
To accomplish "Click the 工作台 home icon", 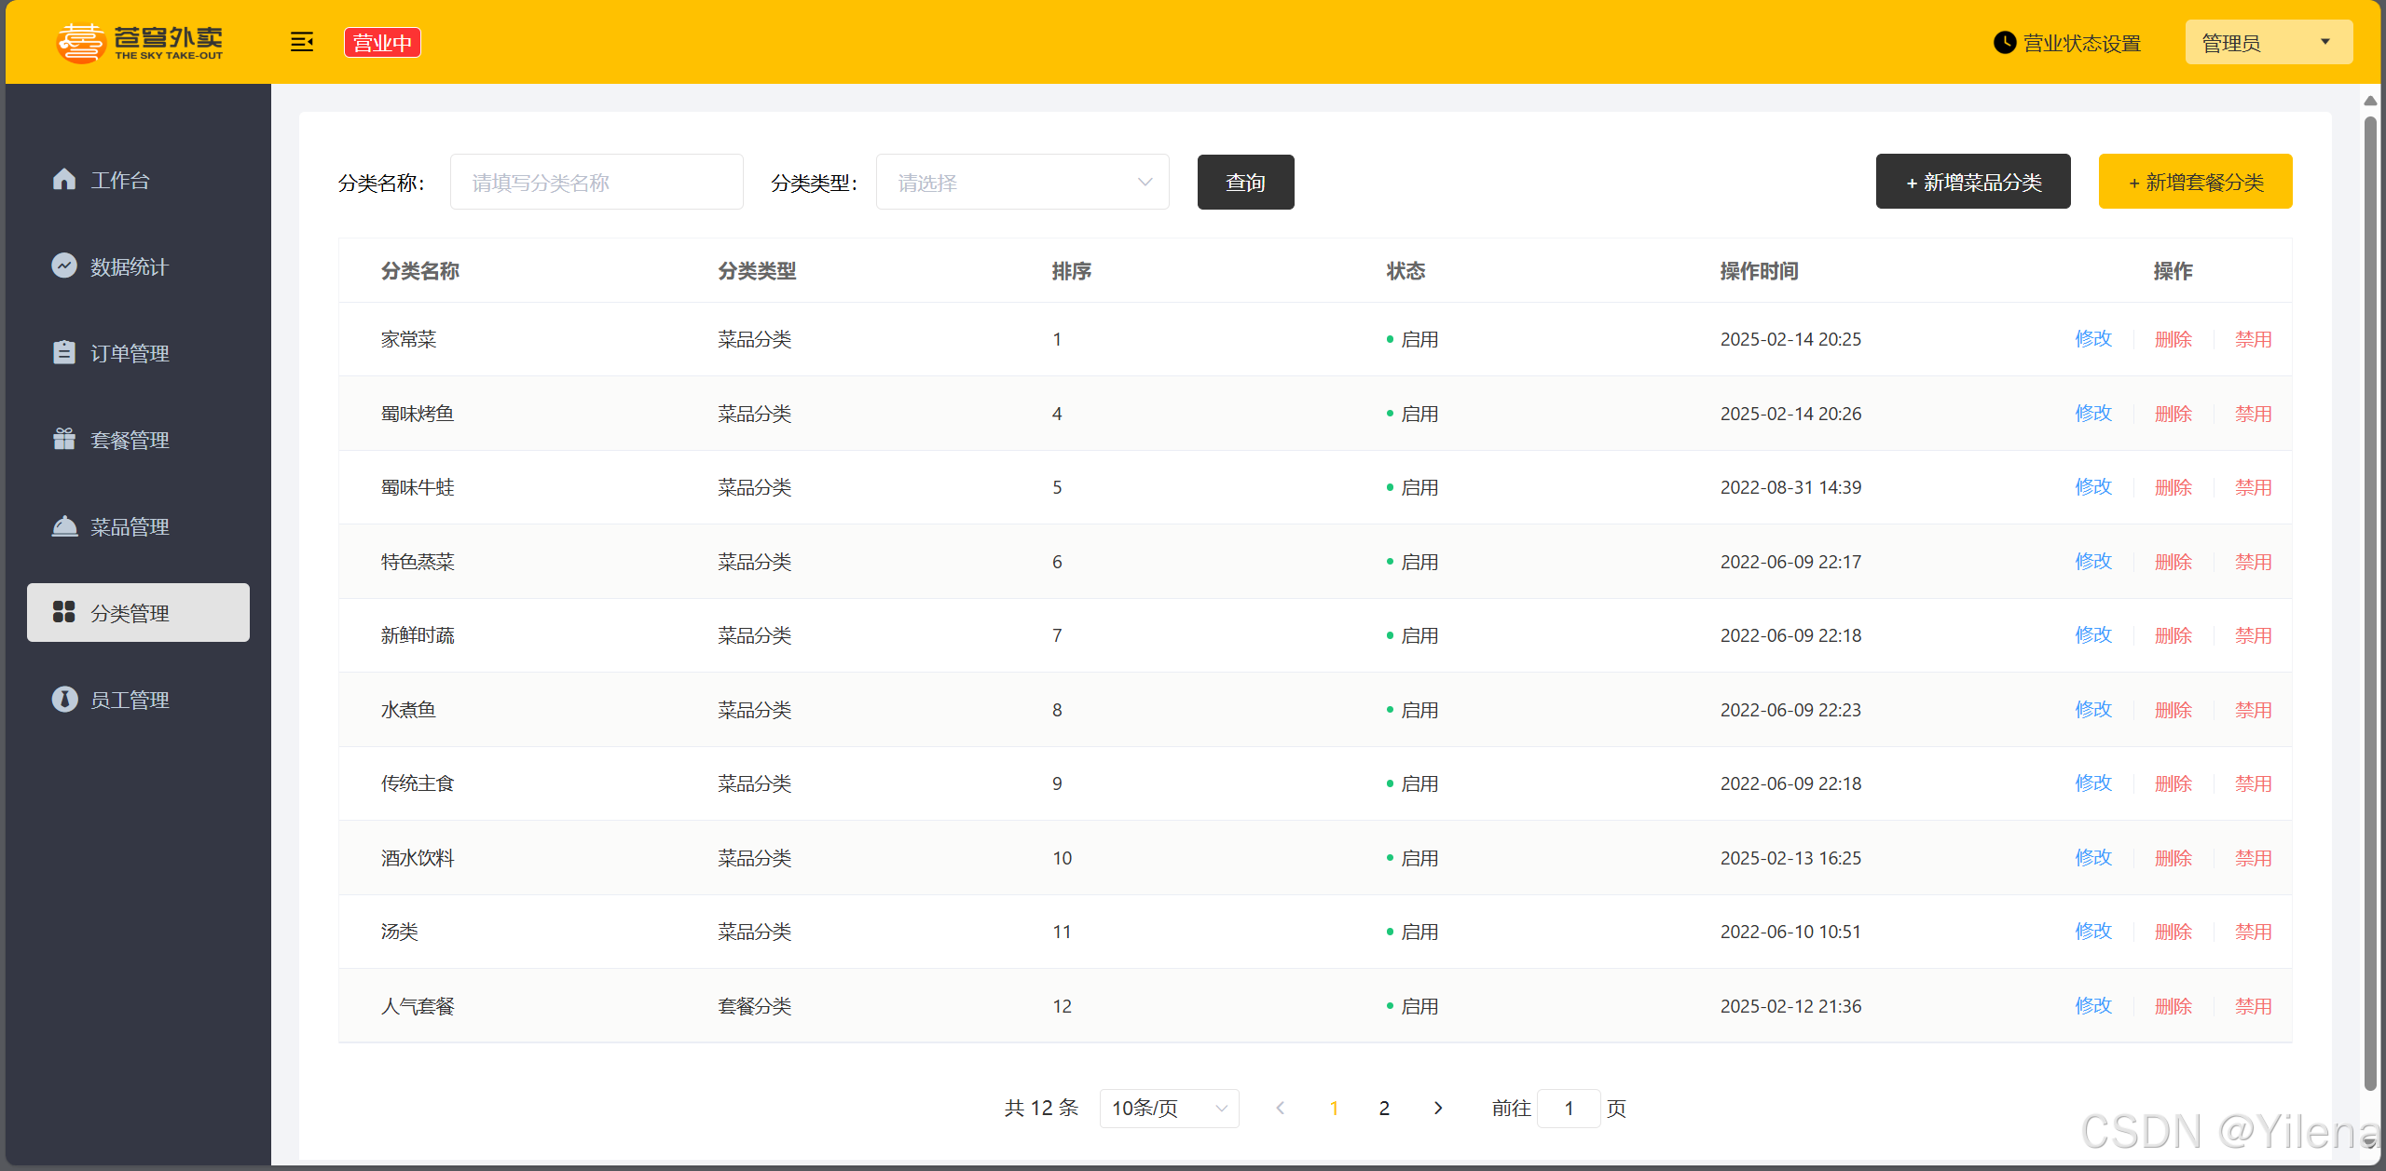I will point(64,179).
